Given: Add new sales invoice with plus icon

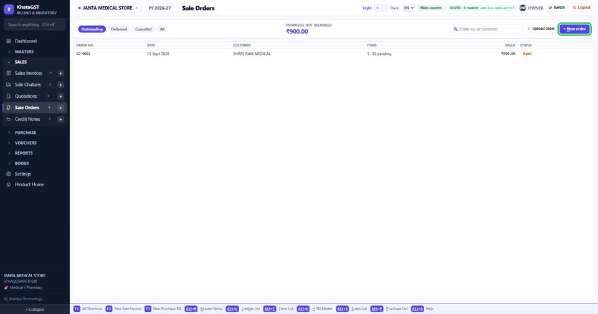Looking at the screenshot, I should (60, 74).
